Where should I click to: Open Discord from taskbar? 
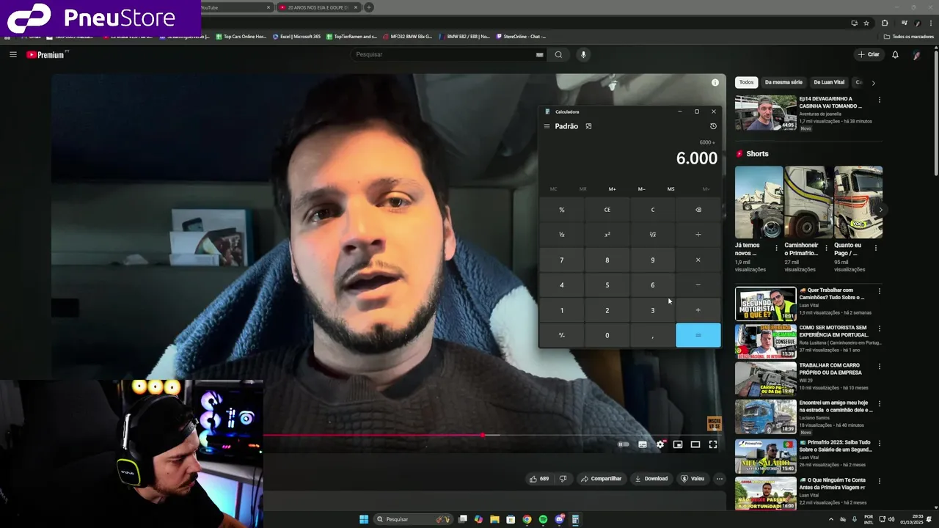pyautogui.click(x=559, y=519)
